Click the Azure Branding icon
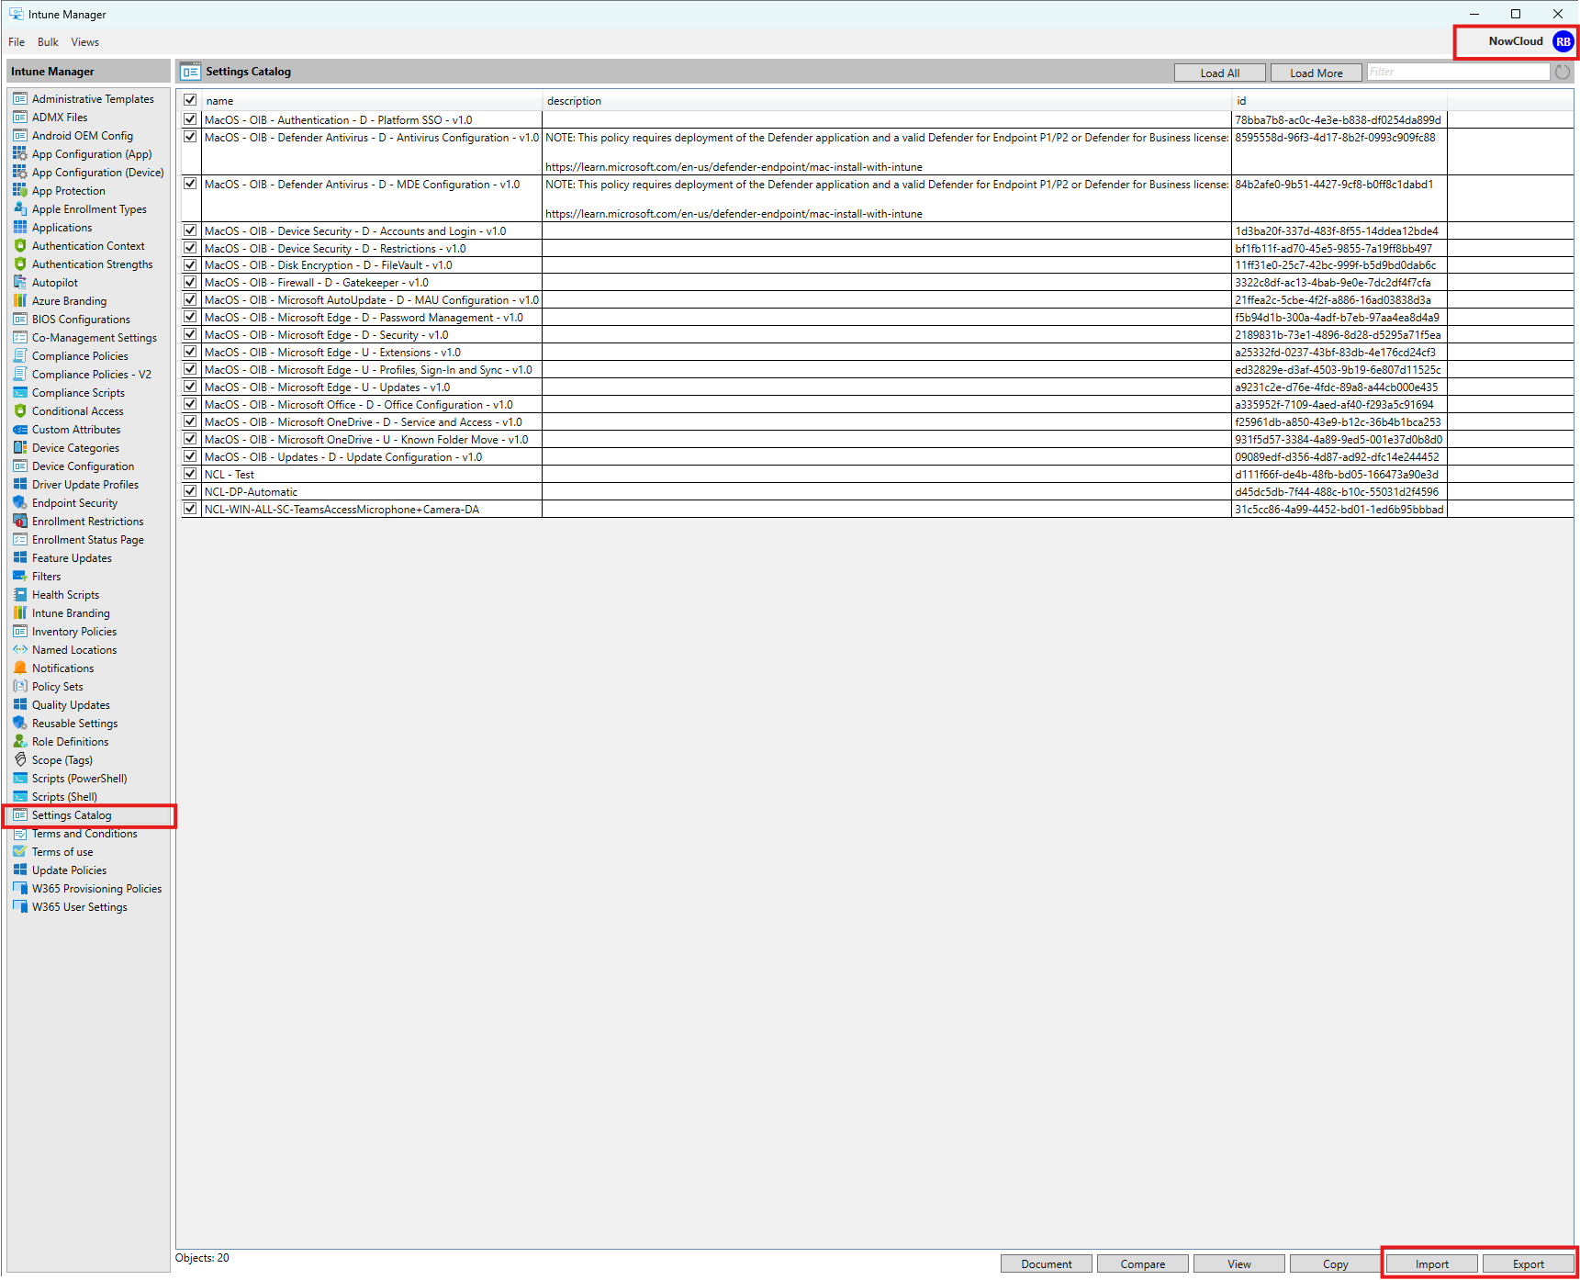Viewport: 1580px width, 1280px height. [20, 301]
